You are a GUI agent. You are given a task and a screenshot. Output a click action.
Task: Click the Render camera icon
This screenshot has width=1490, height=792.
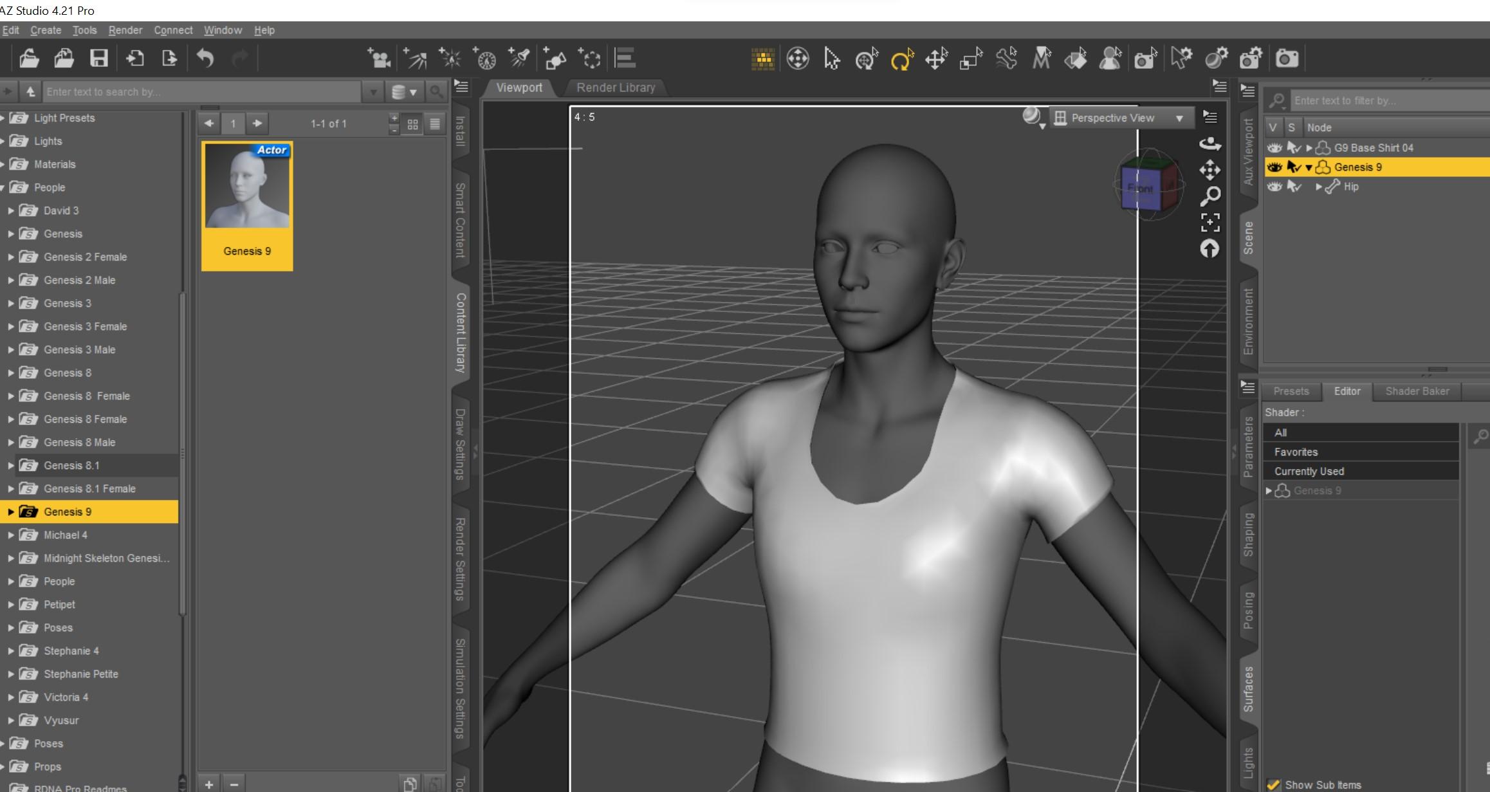1287,59
